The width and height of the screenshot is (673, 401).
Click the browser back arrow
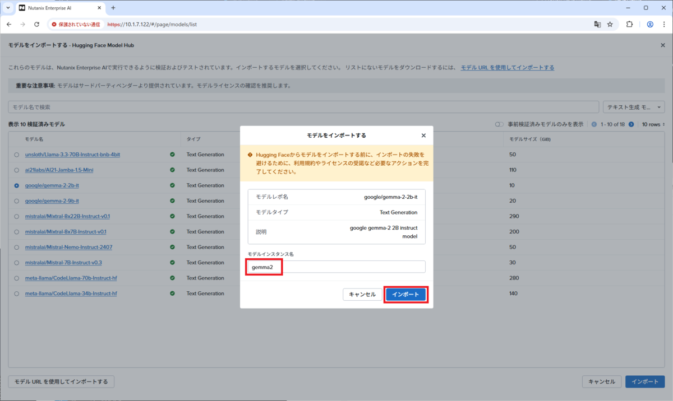(x=9, y=25)
